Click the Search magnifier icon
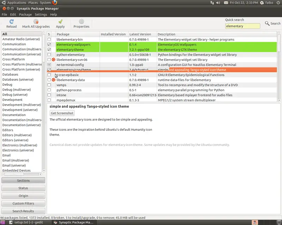The width and height of the screenshot is (282, 225). click(x=267, y=23)
